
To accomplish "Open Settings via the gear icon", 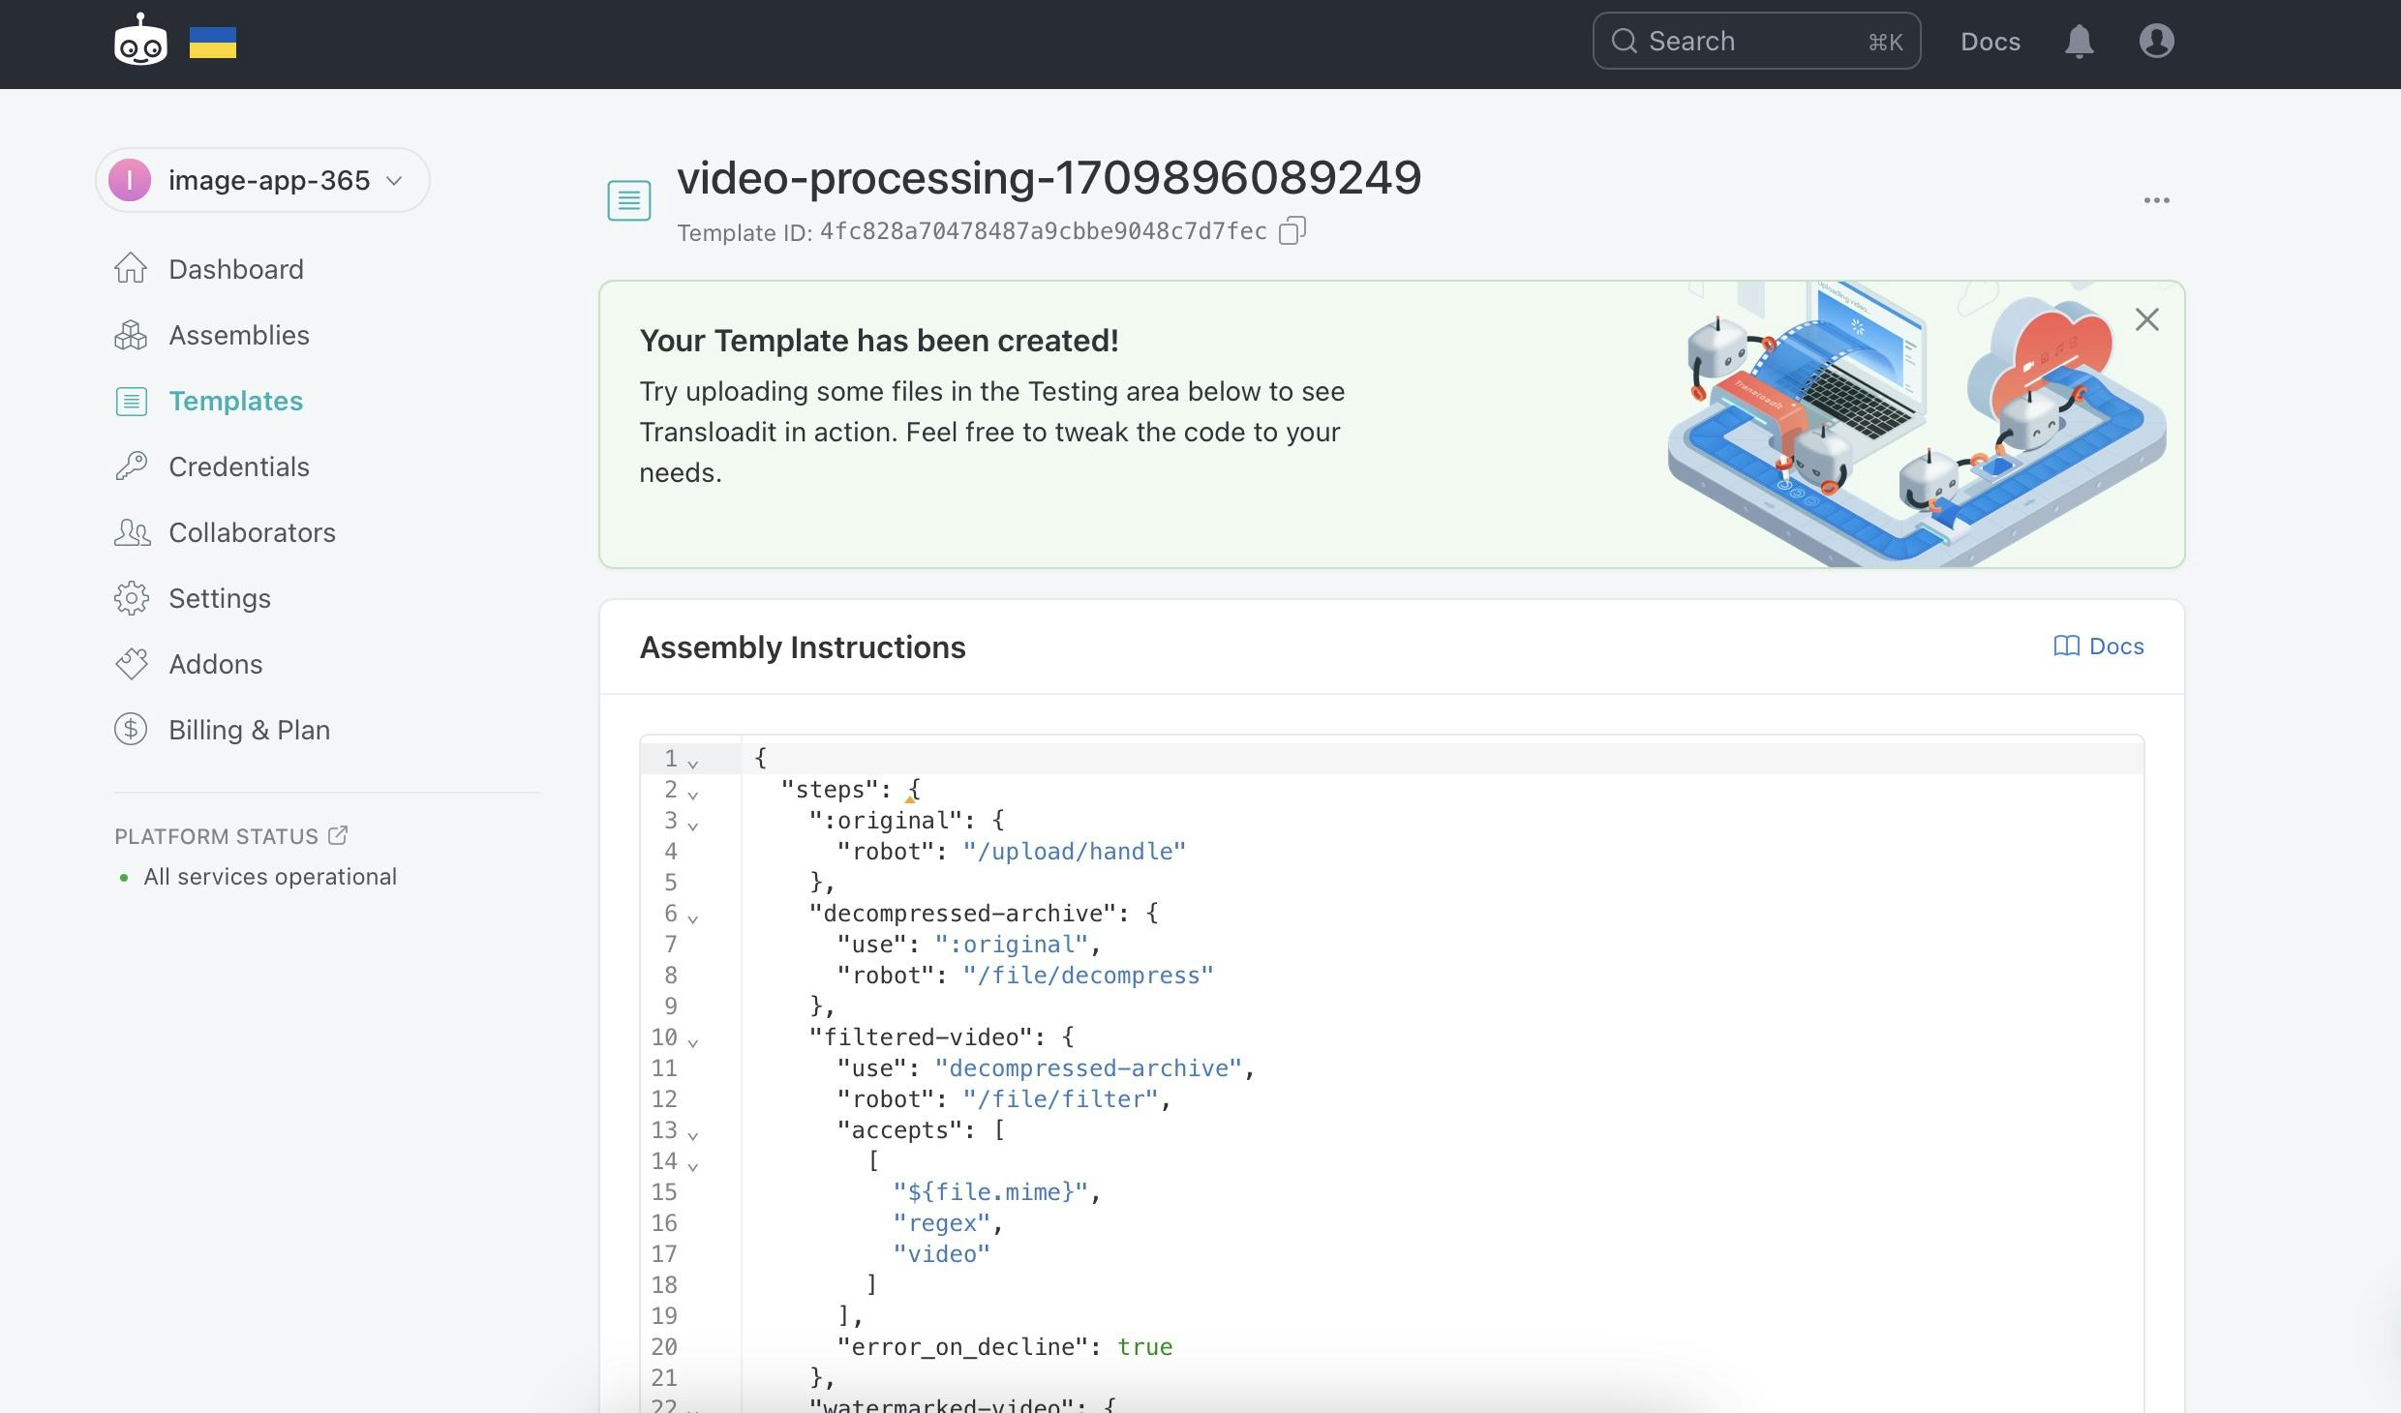I will click(x=131, y=598).
